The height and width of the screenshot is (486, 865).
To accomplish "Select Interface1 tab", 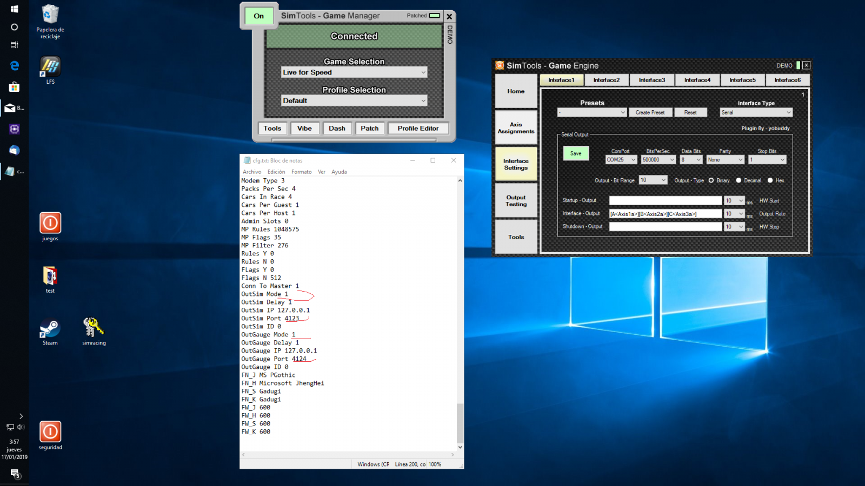I will click(x=561, y=80).
